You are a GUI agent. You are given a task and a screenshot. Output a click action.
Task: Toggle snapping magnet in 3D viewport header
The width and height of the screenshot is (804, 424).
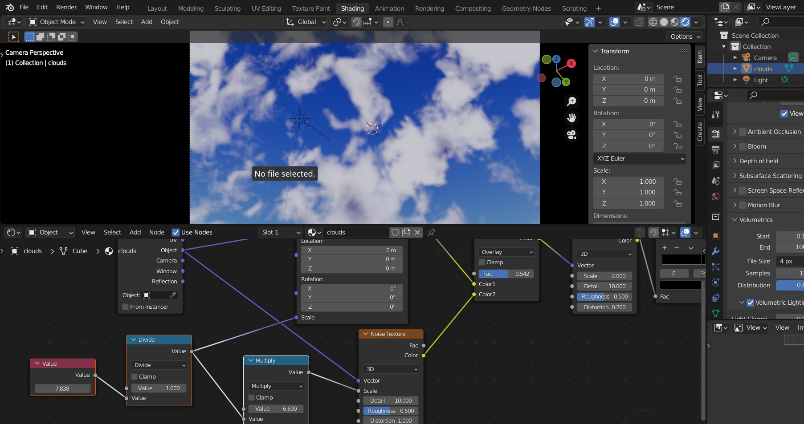(x=356, y=22)
